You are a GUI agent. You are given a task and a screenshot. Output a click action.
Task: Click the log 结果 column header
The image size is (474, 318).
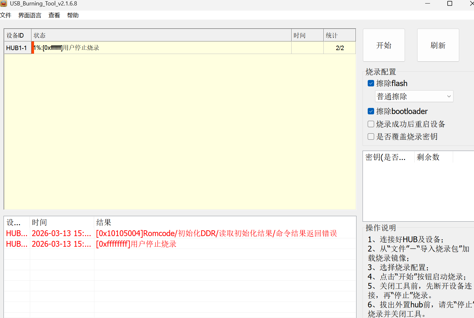(225, 222)
